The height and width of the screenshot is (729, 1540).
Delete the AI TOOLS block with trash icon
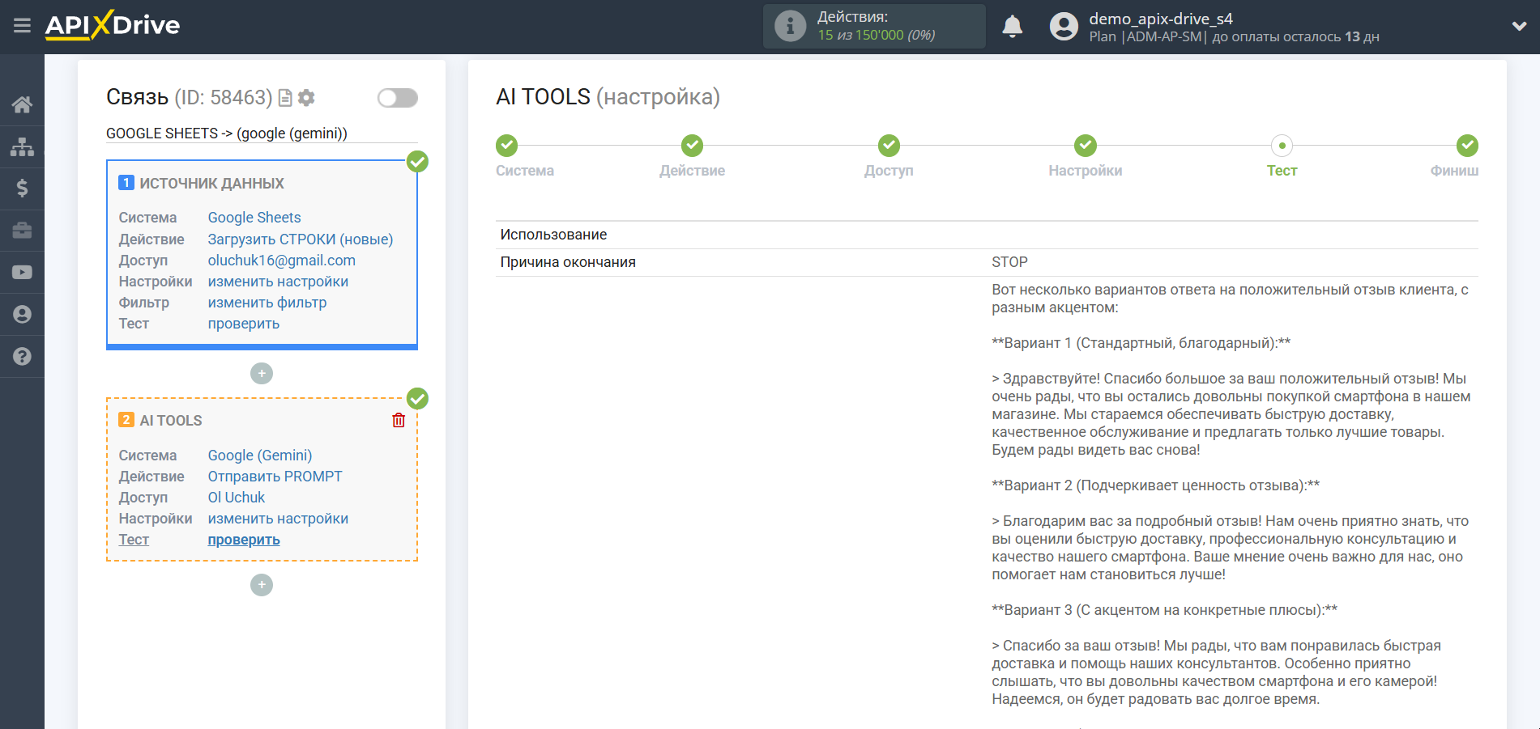399,420
